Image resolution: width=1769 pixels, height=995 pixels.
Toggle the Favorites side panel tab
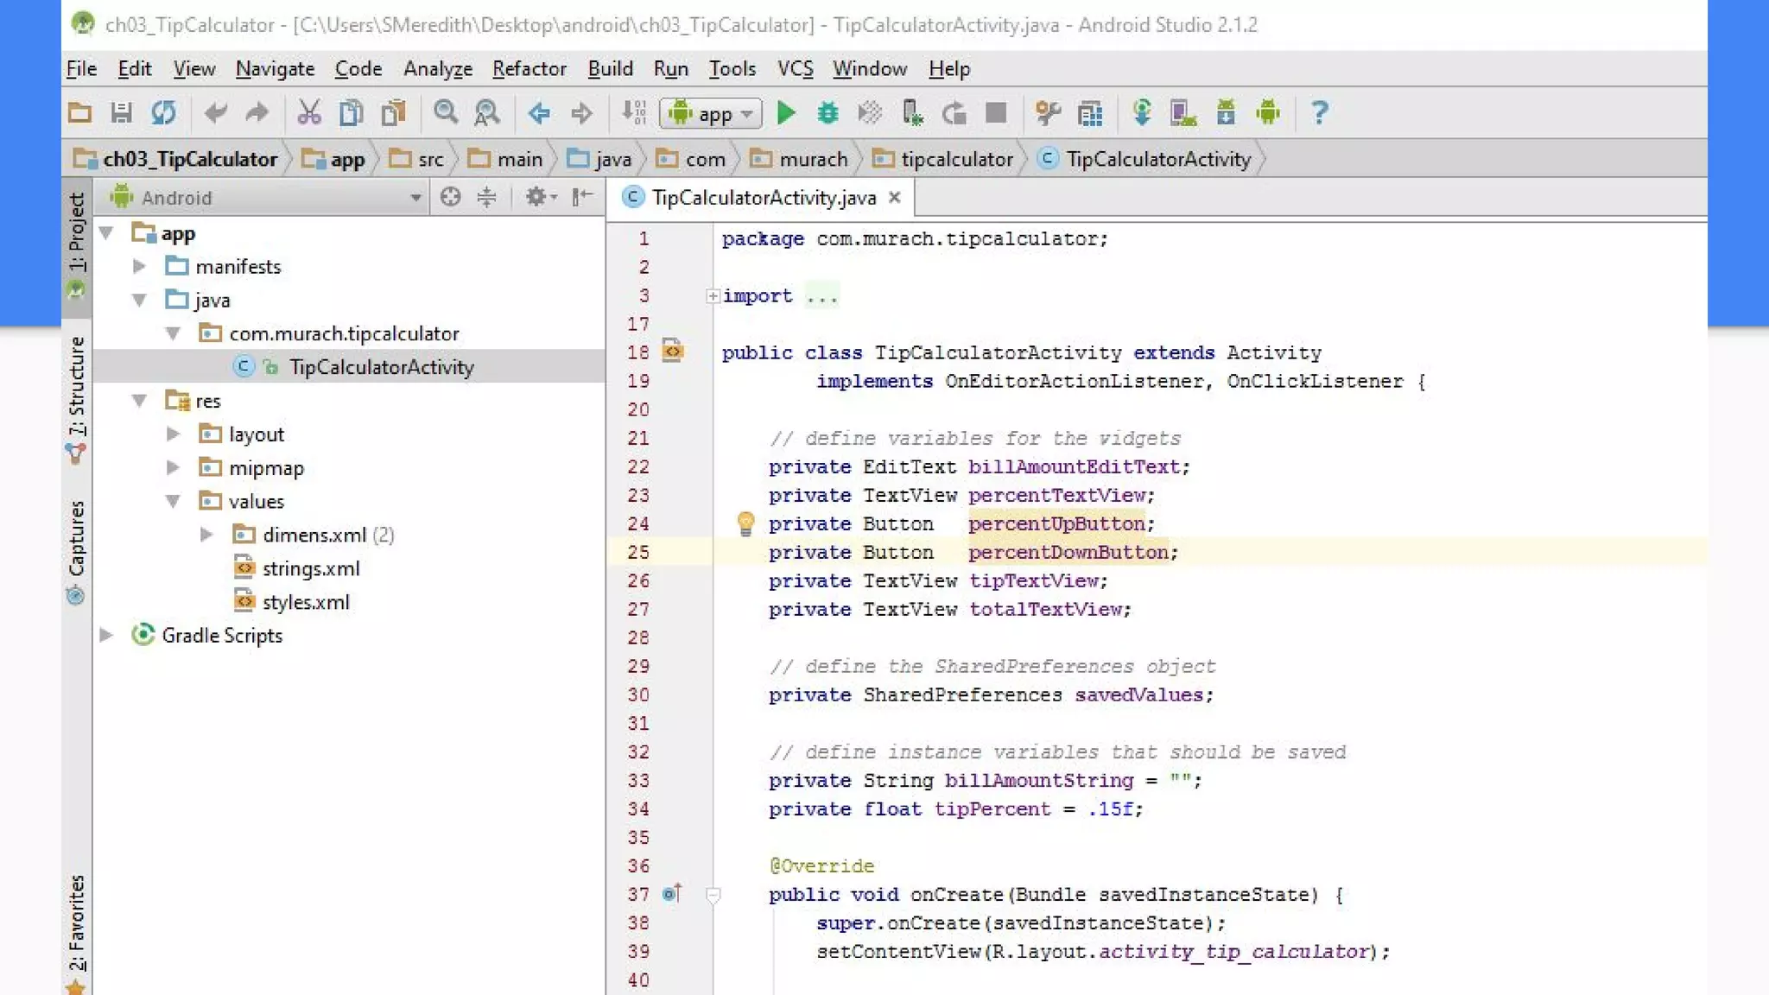[x=77, y=924]
